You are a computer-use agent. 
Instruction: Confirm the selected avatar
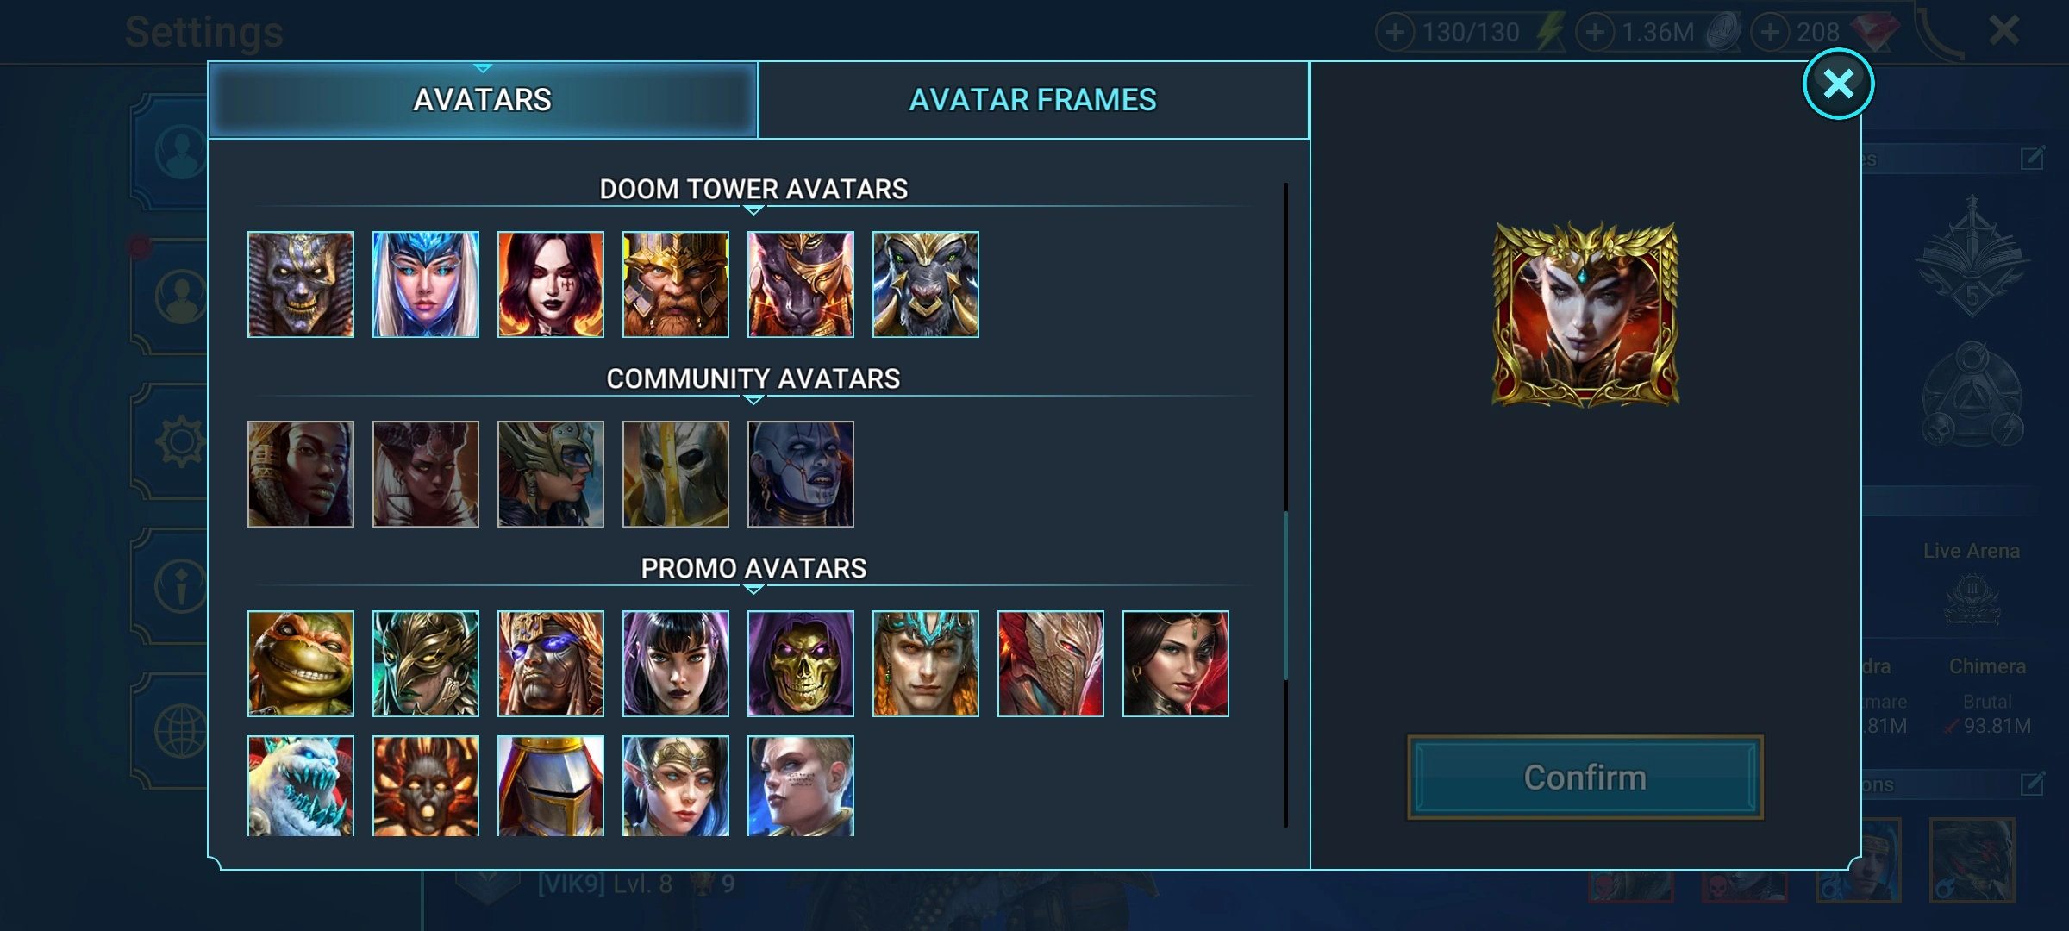point(1585,778)
